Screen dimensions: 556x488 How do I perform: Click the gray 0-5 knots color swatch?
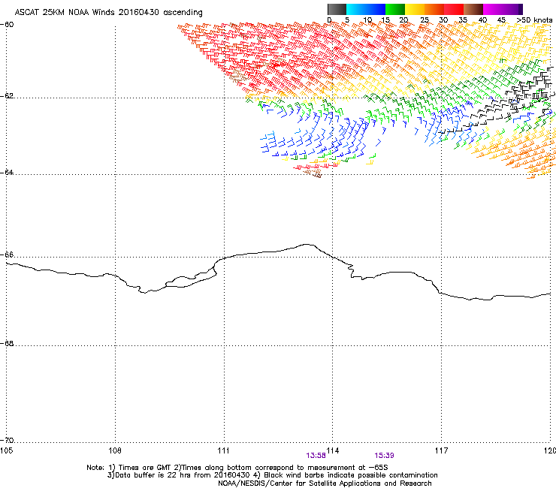tap(337, 9)
